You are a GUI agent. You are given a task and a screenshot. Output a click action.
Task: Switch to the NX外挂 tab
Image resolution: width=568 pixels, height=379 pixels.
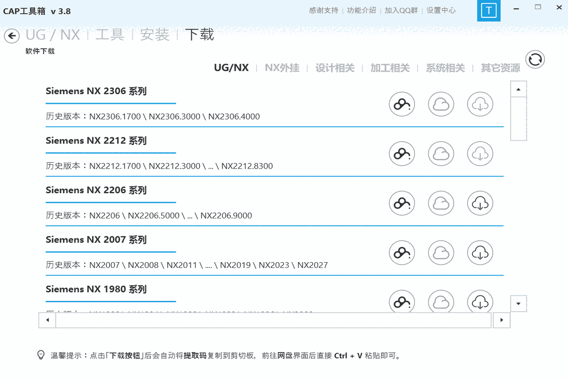point(282,67)
